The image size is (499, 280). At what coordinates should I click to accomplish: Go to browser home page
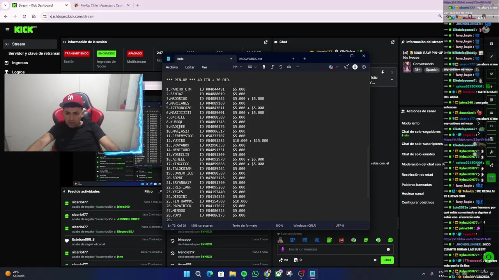[34, 16]
